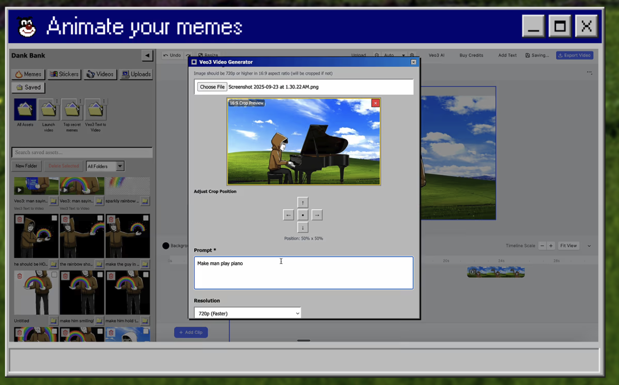The image size is (619, 385).
Task: Delete the 'make him hold t...' asset
Action: click(x=111, y=276)
